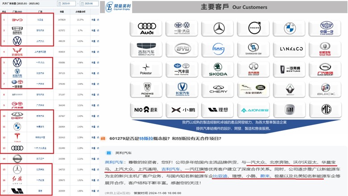Click the silver BYD oval tile
The height and width of the screenshot is (196, 348).
tap(182, 49)
